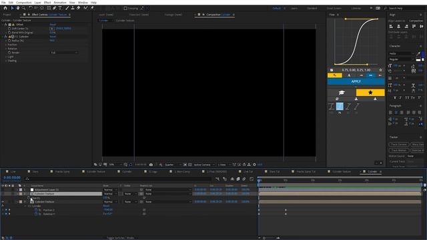Select the Pen tool
The image size is (427, 240).
click(55, 8)
